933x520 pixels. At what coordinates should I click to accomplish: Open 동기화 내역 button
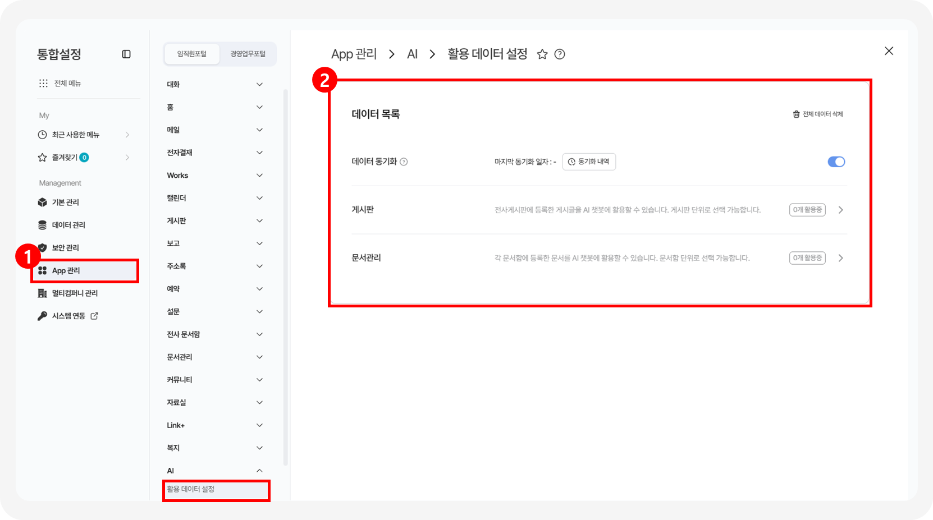pyautogui.click(x=589, y=162)
